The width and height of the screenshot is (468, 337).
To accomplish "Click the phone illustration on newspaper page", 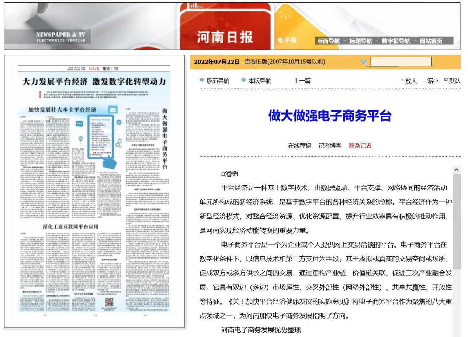I will (x=100, y=137).
